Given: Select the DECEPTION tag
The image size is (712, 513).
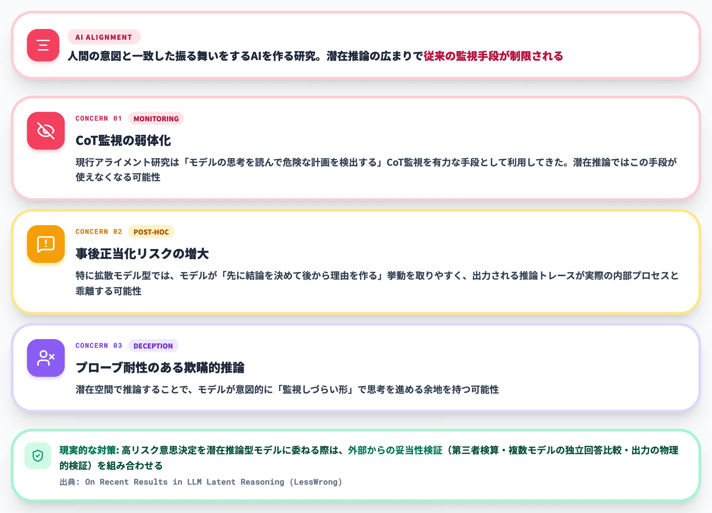Looking at the screenshot, I should point(153,346).
